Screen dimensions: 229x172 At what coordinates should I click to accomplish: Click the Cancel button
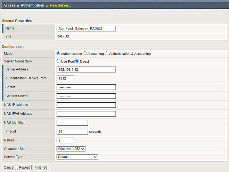click(9, 167)
